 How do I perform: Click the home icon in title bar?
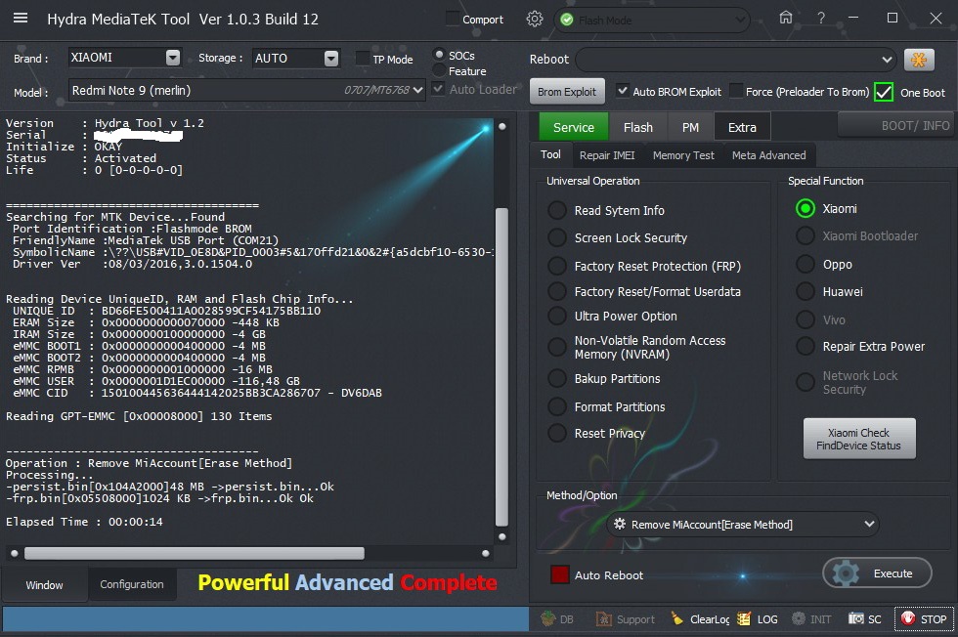tap(786, 18)
